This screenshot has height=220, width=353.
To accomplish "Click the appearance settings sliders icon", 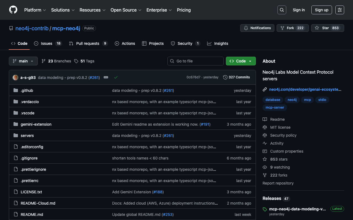I will click(x=339, y=10).
